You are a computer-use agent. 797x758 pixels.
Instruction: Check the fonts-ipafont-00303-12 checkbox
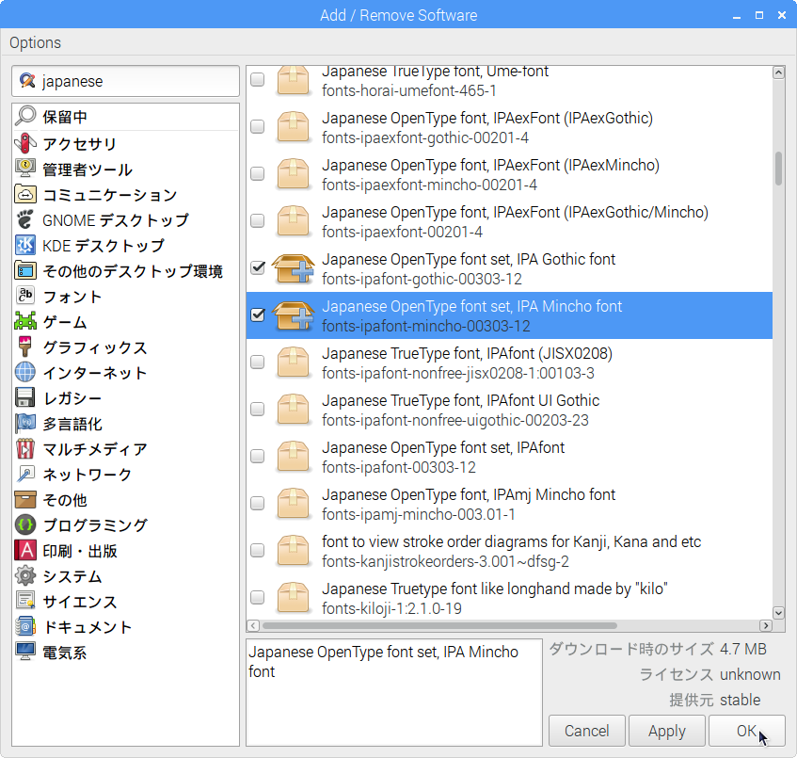pos(258,456)
